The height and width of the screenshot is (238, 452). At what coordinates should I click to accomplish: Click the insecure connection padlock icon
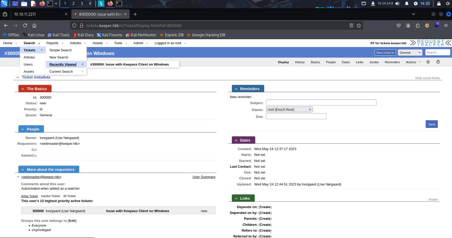tap(81, 25)
